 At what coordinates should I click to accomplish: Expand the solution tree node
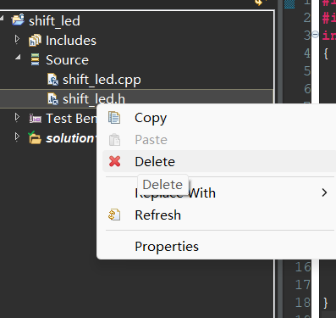pyautogui.click(x=17, y=137)
